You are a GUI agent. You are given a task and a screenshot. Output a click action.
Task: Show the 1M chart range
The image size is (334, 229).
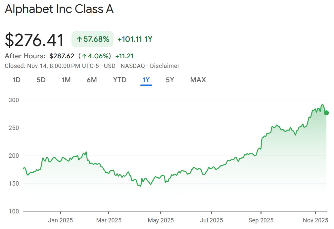point(66,80)
